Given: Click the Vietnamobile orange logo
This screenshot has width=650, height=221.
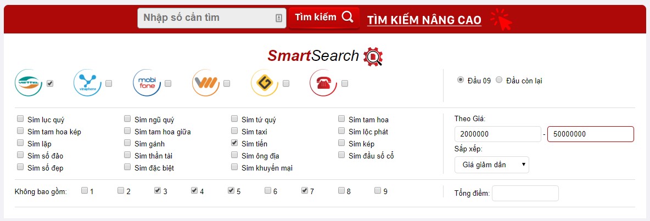Looking at the screenshot, I should [206, 83].
